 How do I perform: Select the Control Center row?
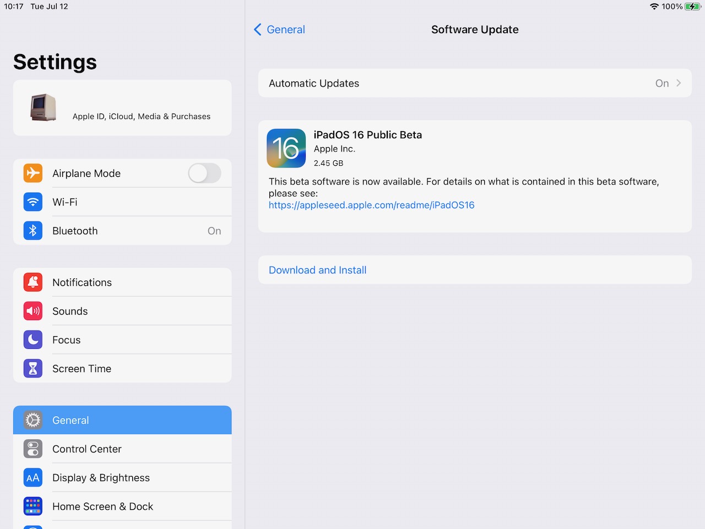click(x=122, y=449)
